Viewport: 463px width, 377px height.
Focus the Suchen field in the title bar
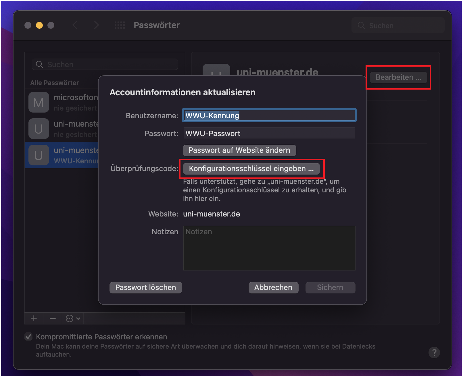[x=398, y=25]
